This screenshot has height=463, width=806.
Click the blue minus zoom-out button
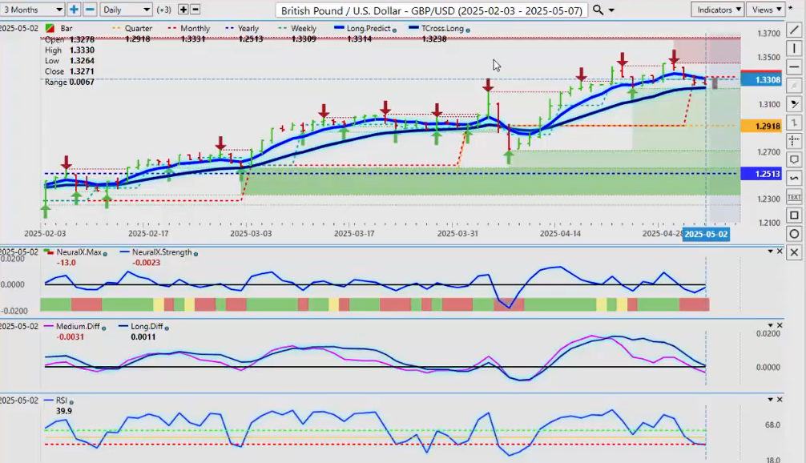click(x=90, y=10)
